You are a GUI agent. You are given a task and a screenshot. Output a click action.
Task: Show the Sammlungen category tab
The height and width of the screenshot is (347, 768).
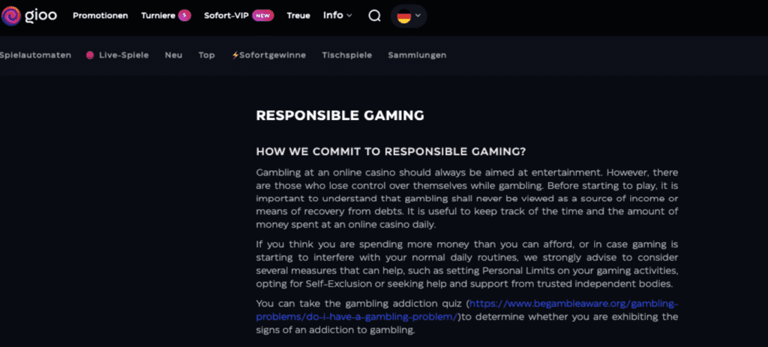click(x=417, y=55)
